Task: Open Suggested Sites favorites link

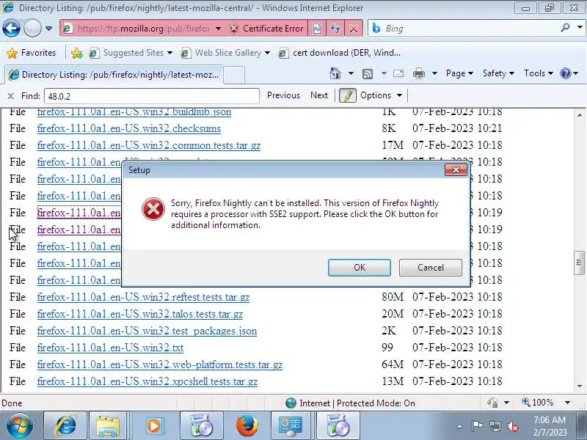Action: tap(131, 53)
